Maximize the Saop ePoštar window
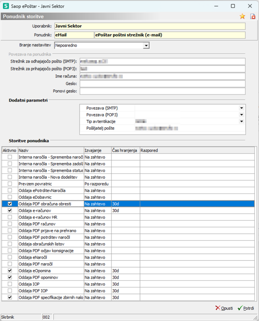 (233, 6)
